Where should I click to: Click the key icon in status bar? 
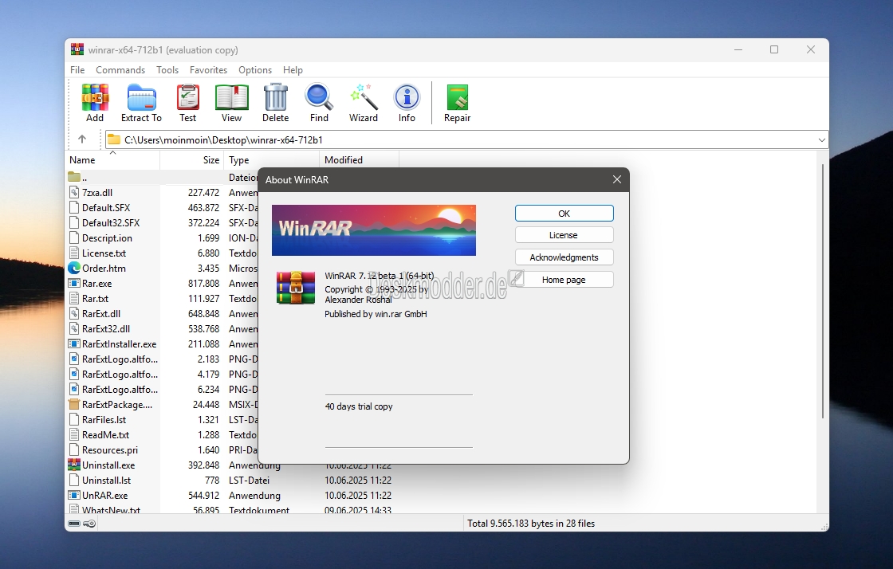pyautogui.click(x=89, y=524)
